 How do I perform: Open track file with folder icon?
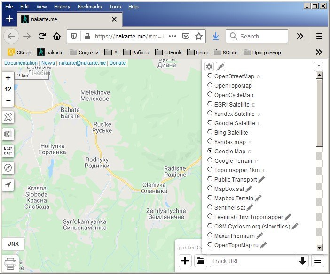[x=201, y=261]
